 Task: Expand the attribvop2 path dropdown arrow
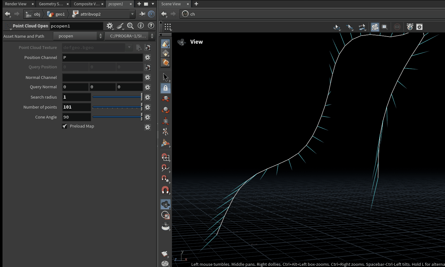click(x=132, y=14)
